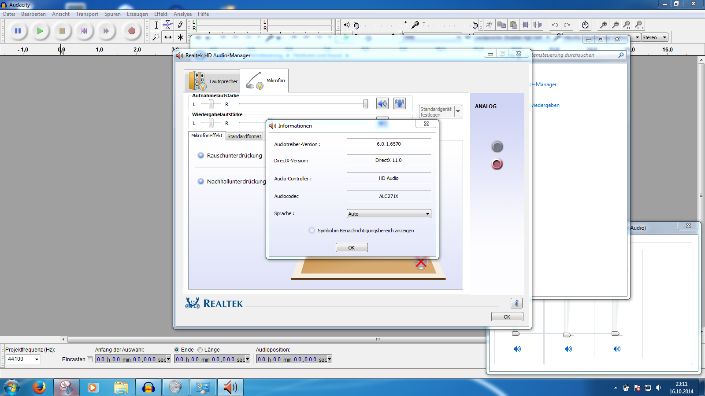Image resolution: width=705 pixels, height=396 pixels.
Task: Open the Effekt menu
Action: pos(161,14)
